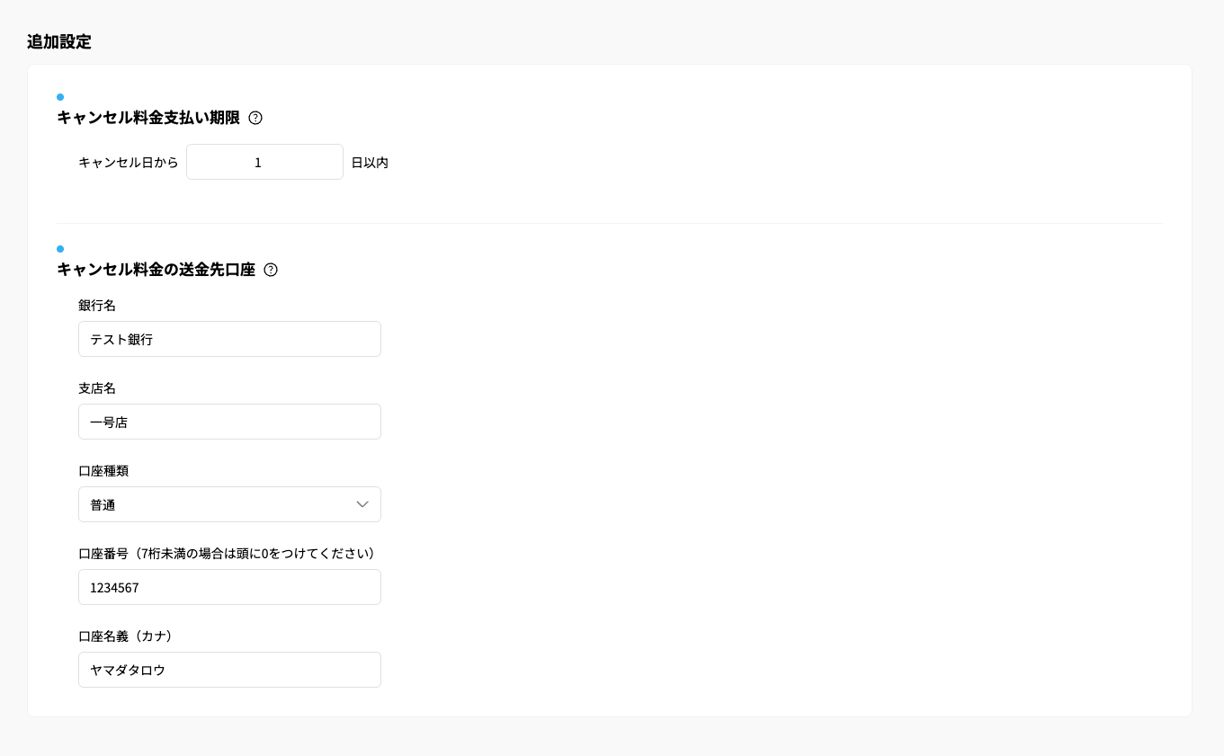
Task: Click the account number field showing 1234567
Action: click(229, 587)
